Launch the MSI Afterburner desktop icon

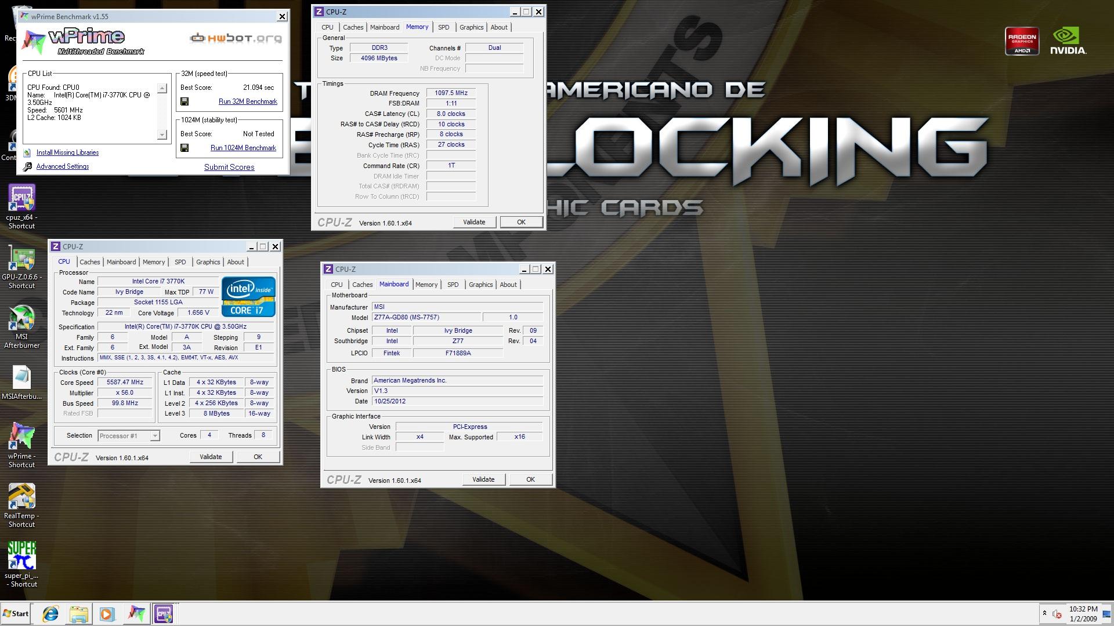(21, 326)
